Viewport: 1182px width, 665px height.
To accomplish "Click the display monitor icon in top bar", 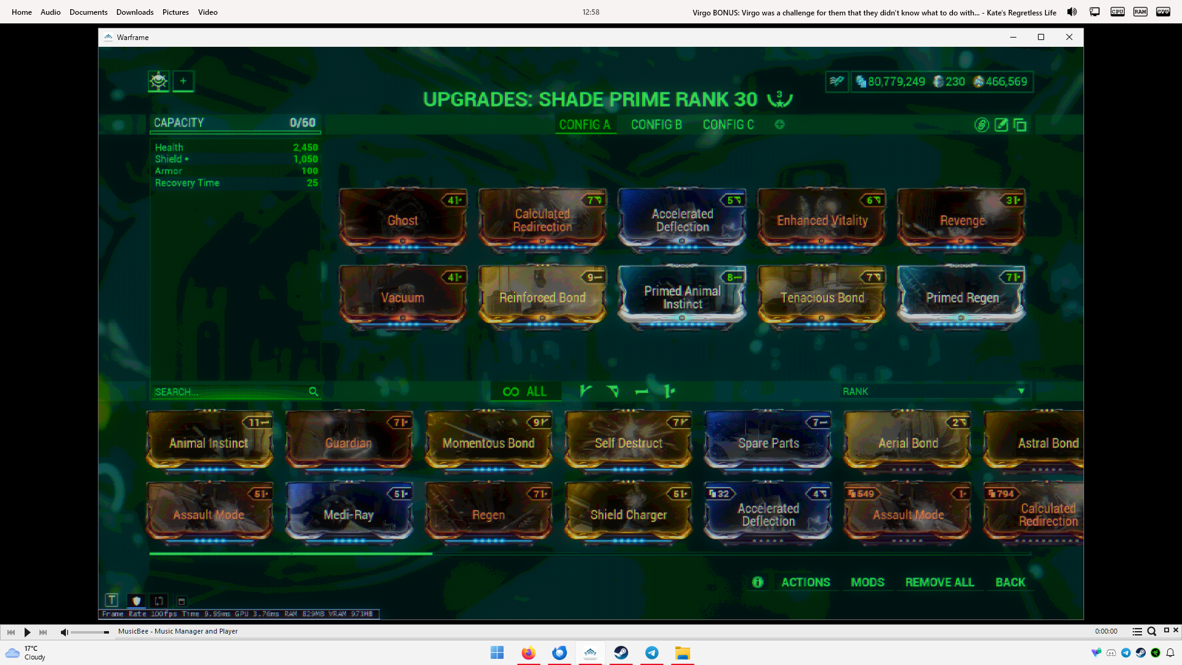I will [x=1095, y=12].
